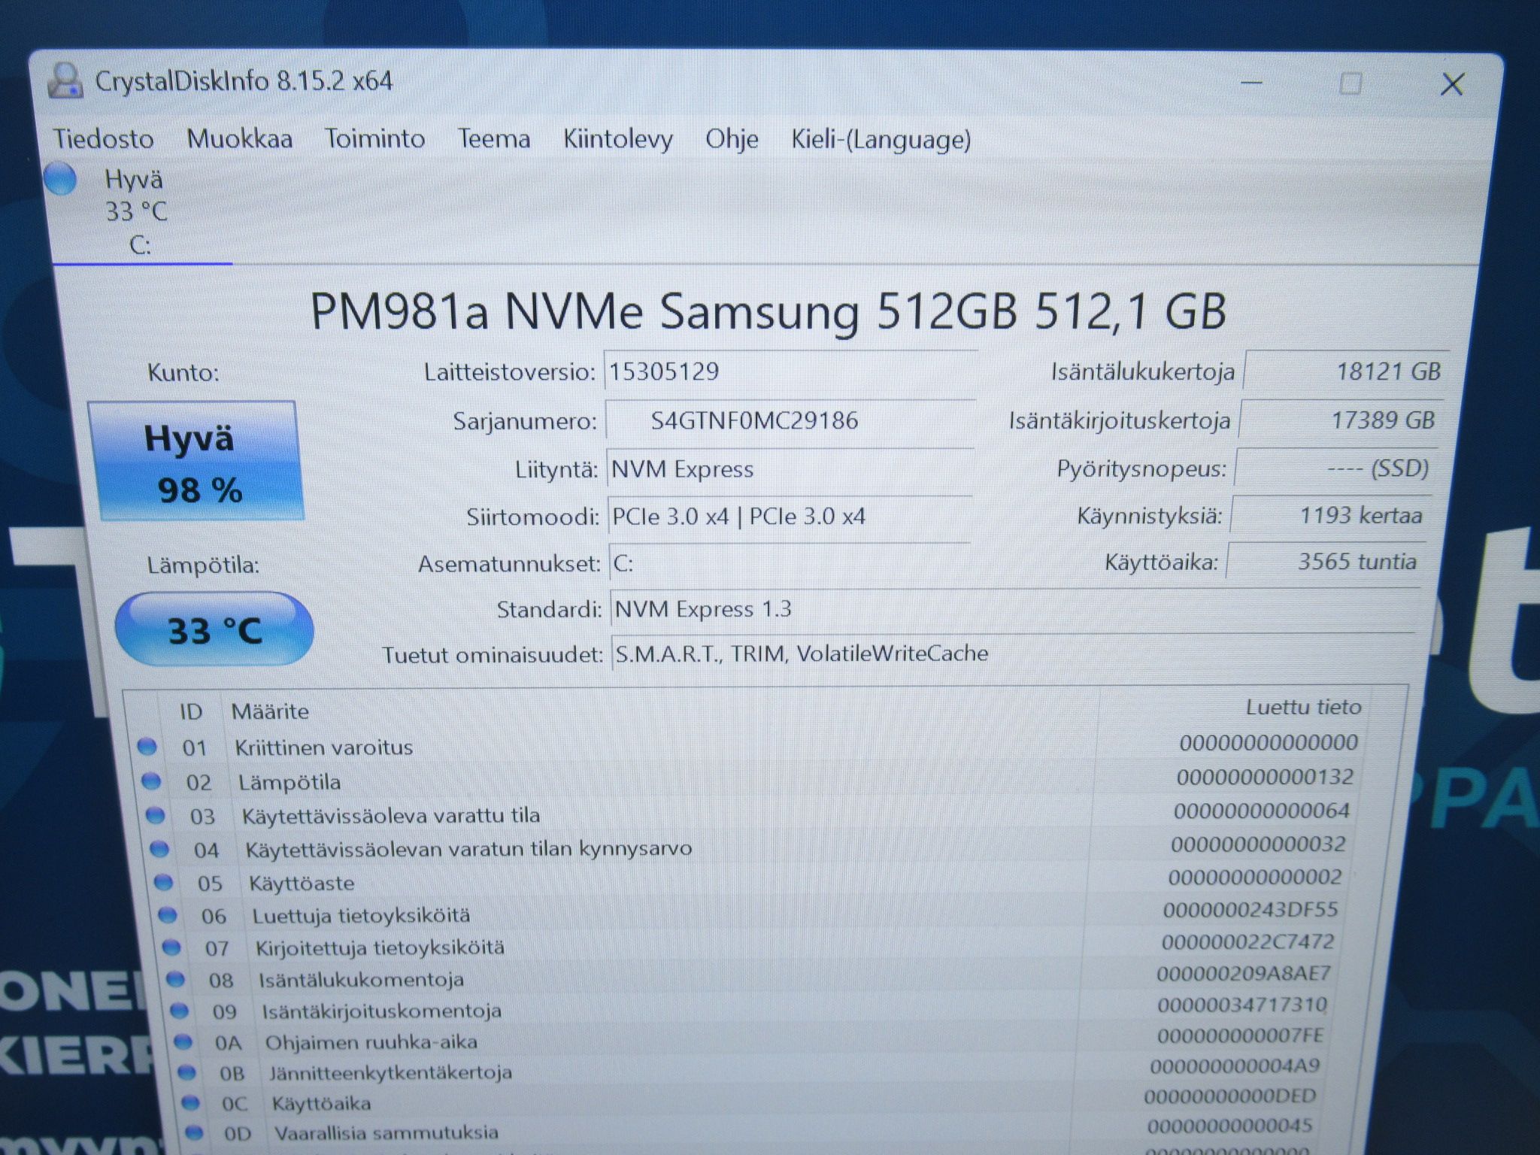Select the Käytettävissäolevan varatun tilan kynnysarvo name

(469, 849)
